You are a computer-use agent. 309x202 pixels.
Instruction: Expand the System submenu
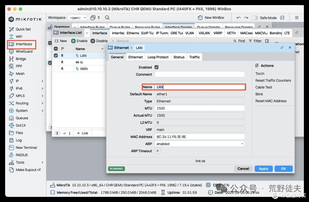[42, 111]
